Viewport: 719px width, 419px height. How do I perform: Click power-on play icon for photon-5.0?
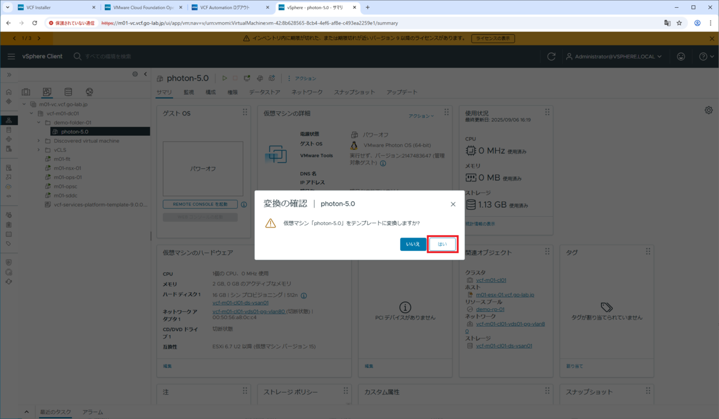click(225, 78)
